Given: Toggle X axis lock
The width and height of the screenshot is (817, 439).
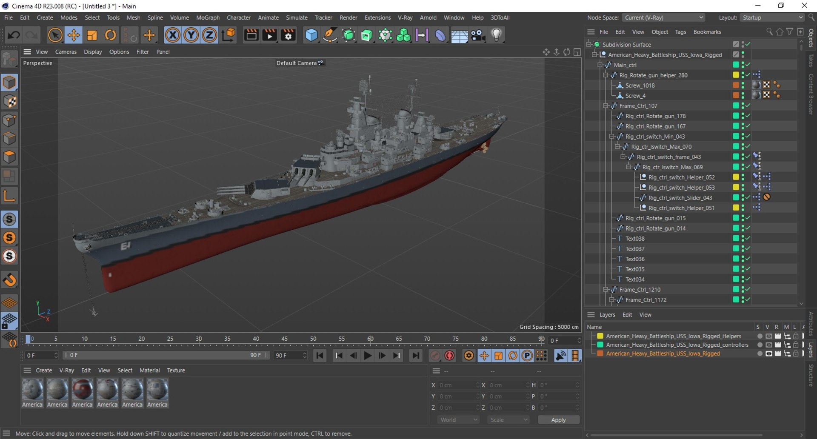Looking at the screenshot, I should point(173,35).
